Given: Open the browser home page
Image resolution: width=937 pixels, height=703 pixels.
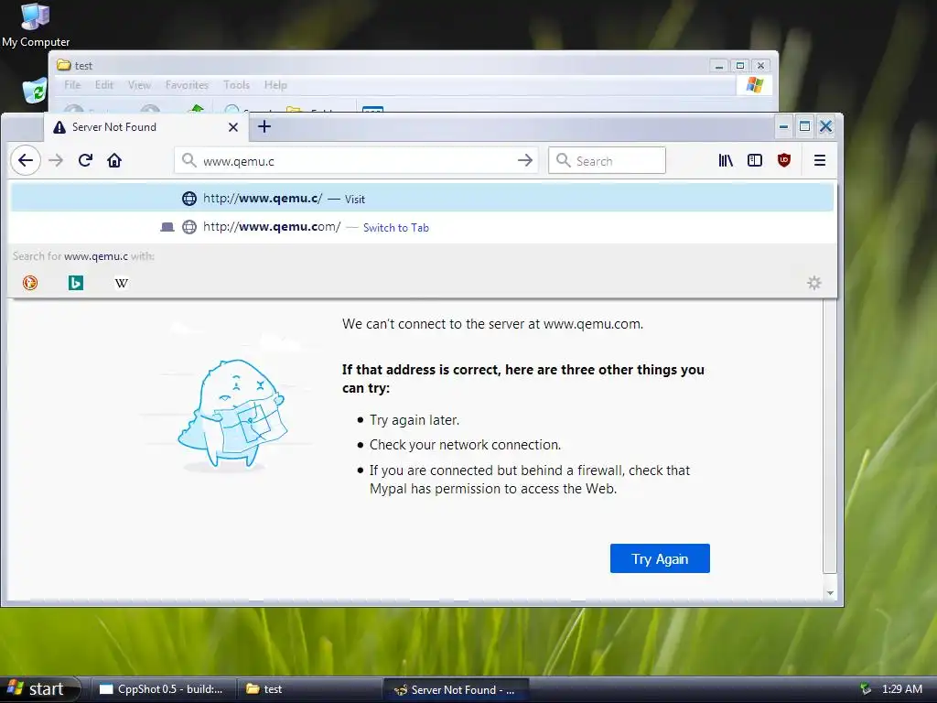Looking at the screenshot, I should tap(114, 160).
